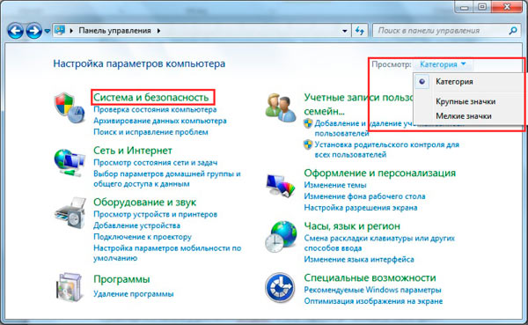528x325 pixels.
Task: Click the refresh icon beside the address bar
Action: tap(360, 31)
